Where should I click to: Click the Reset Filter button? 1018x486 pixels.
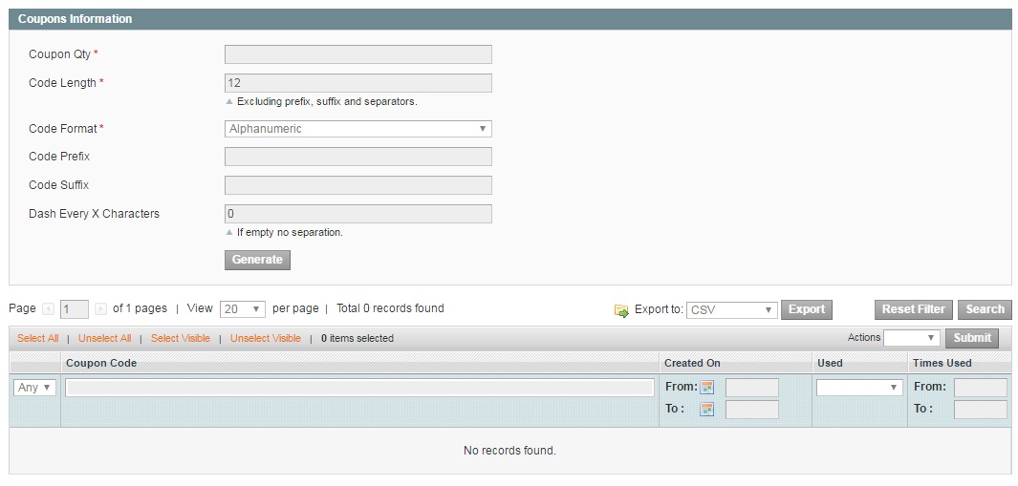point(913,309)
